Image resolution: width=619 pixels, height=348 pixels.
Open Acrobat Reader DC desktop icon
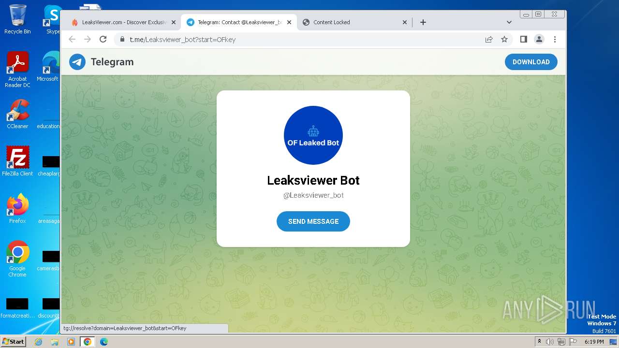coord(17,70)
